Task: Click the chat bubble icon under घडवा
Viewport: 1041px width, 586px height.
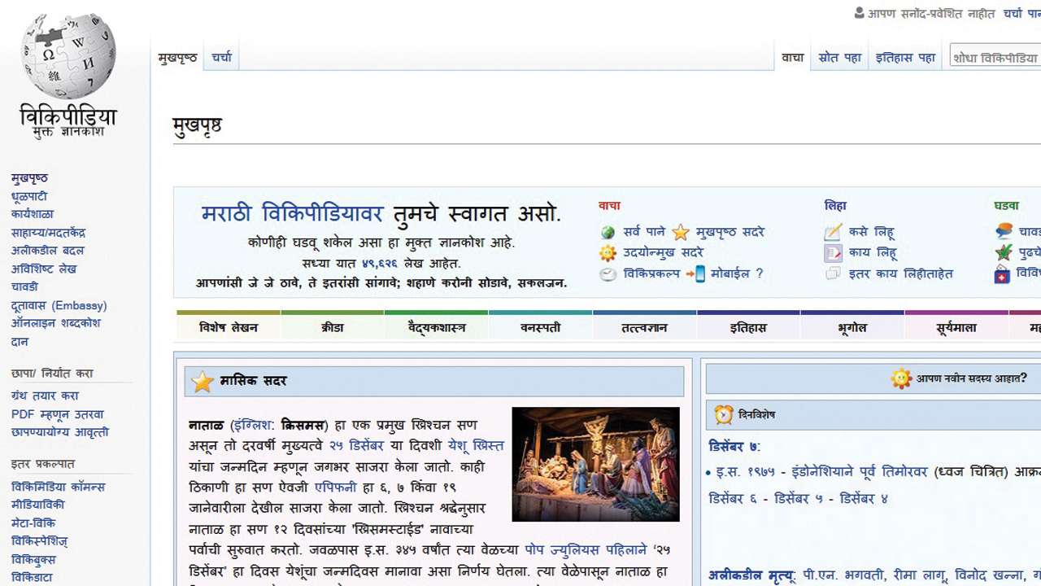Action: click(x=1004, y=232)
